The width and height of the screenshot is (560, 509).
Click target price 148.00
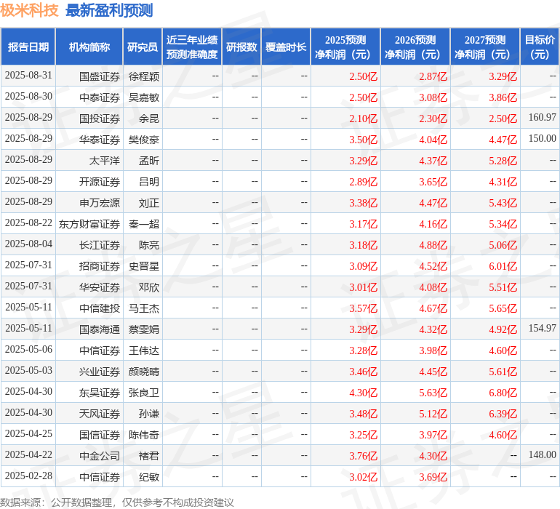542,454
